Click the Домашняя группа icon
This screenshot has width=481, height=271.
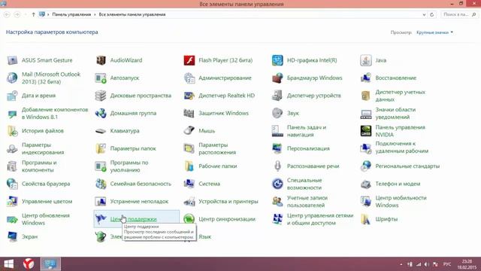tap(101, 113)
